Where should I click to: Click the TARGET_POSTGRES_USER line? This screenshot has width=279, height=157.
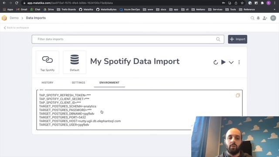pos(64,125)
